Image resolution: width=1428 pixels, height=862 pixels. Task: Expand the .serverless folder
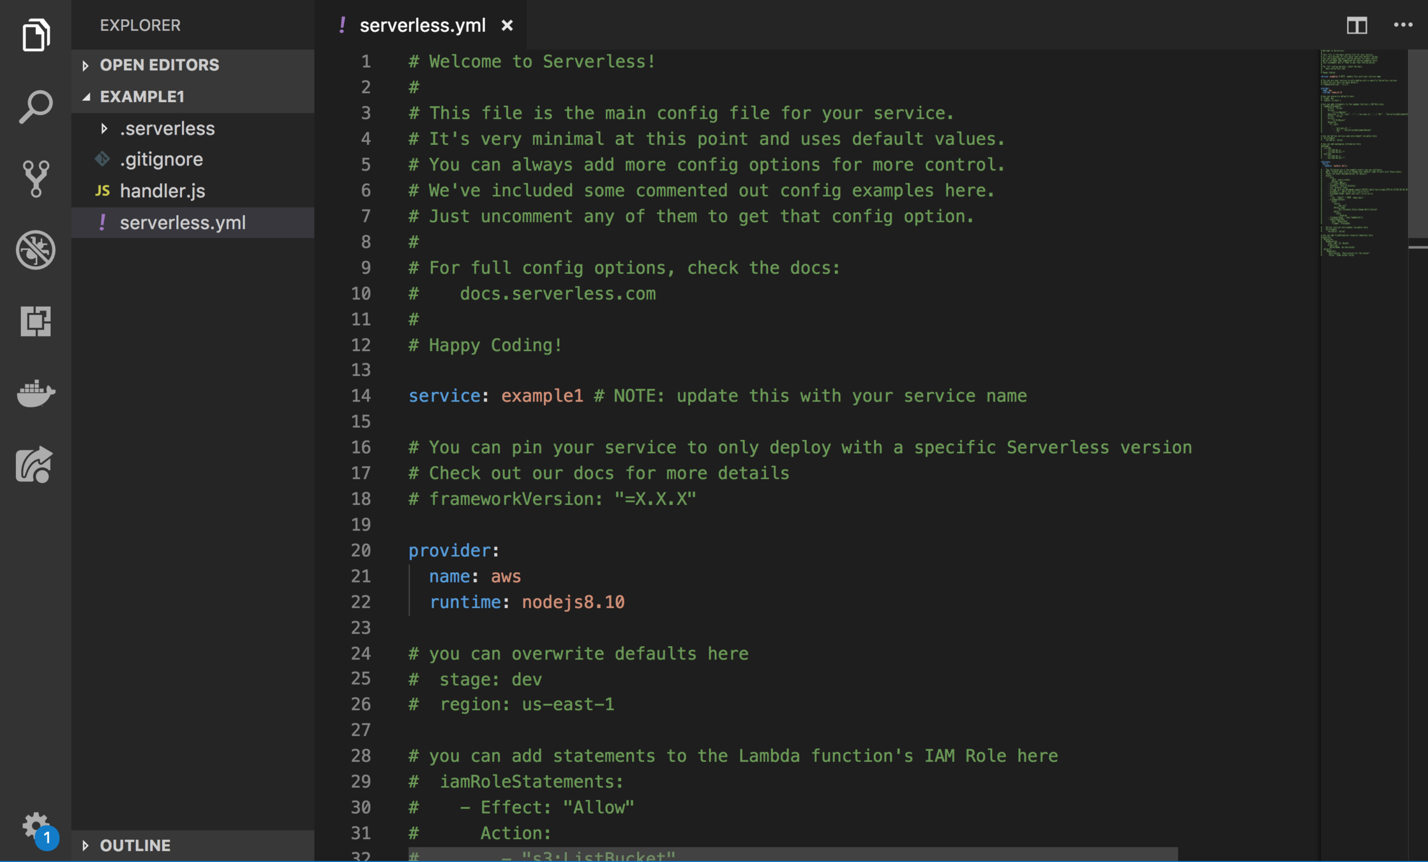tap(167, 128)
